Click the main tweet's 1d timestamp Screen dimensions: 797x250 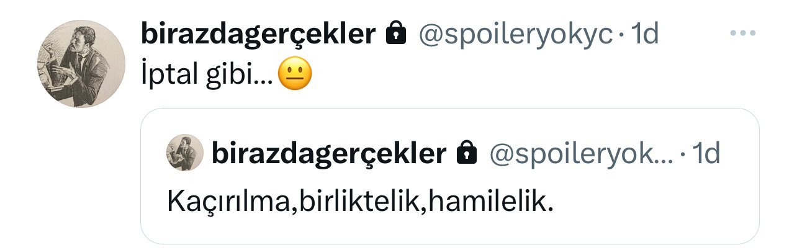644,35
